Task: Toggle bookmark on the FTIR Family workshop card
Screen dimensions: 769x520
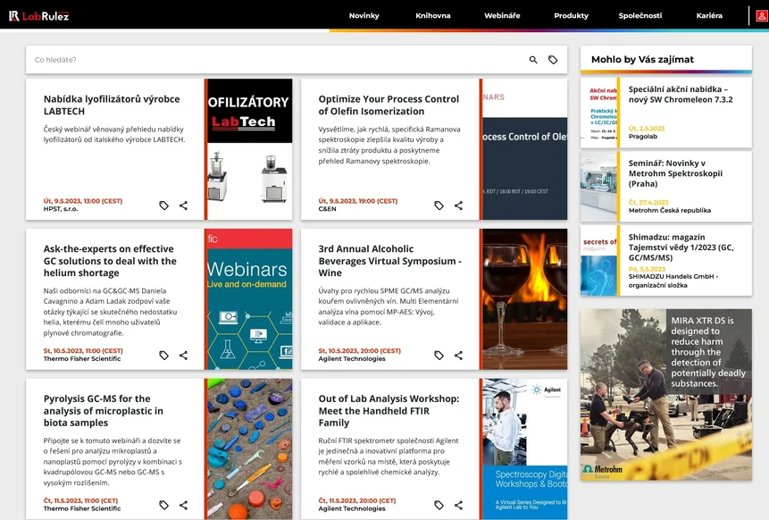Action: [x=439, y=505]
